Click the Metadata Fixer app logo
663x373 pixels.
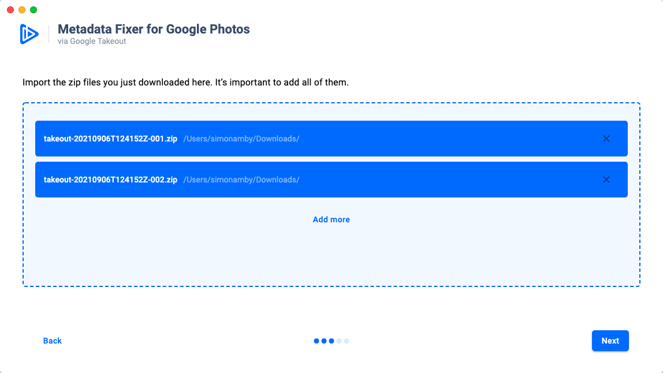(29, 34)
